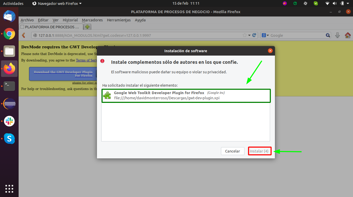353x197 pixels.
Task: Click the search magnifier icon
Action: pos(328,35)
